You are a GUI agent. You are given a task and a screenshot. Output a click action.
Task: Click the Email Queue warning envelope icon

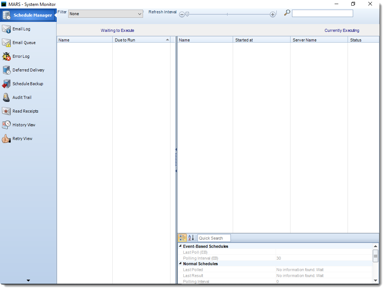pos(6,43)
